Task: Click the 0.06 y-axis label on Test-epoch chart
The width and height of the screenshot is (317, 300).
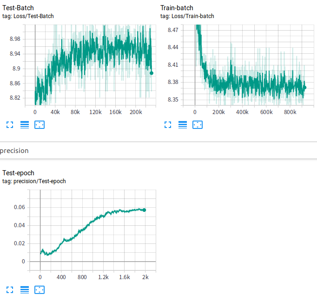Action: tap(18, 207)
